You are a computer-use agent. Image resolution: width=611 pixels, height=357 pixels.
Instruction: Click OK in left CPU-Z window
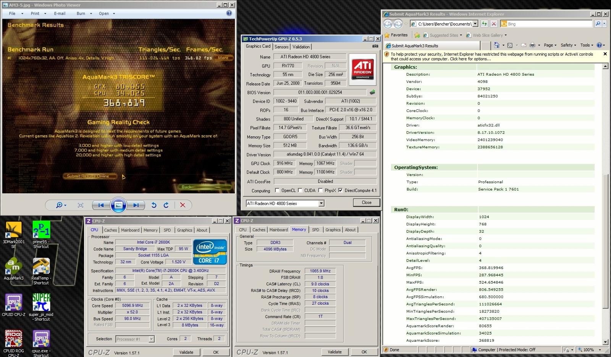216,352
